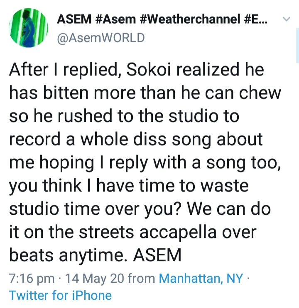
Task: Visit the @AsemWORLD handle
Action: [101, 38]
